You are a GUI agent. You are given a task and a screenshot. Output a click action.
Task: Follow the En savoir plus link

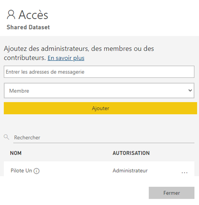[x=66, y=58]
